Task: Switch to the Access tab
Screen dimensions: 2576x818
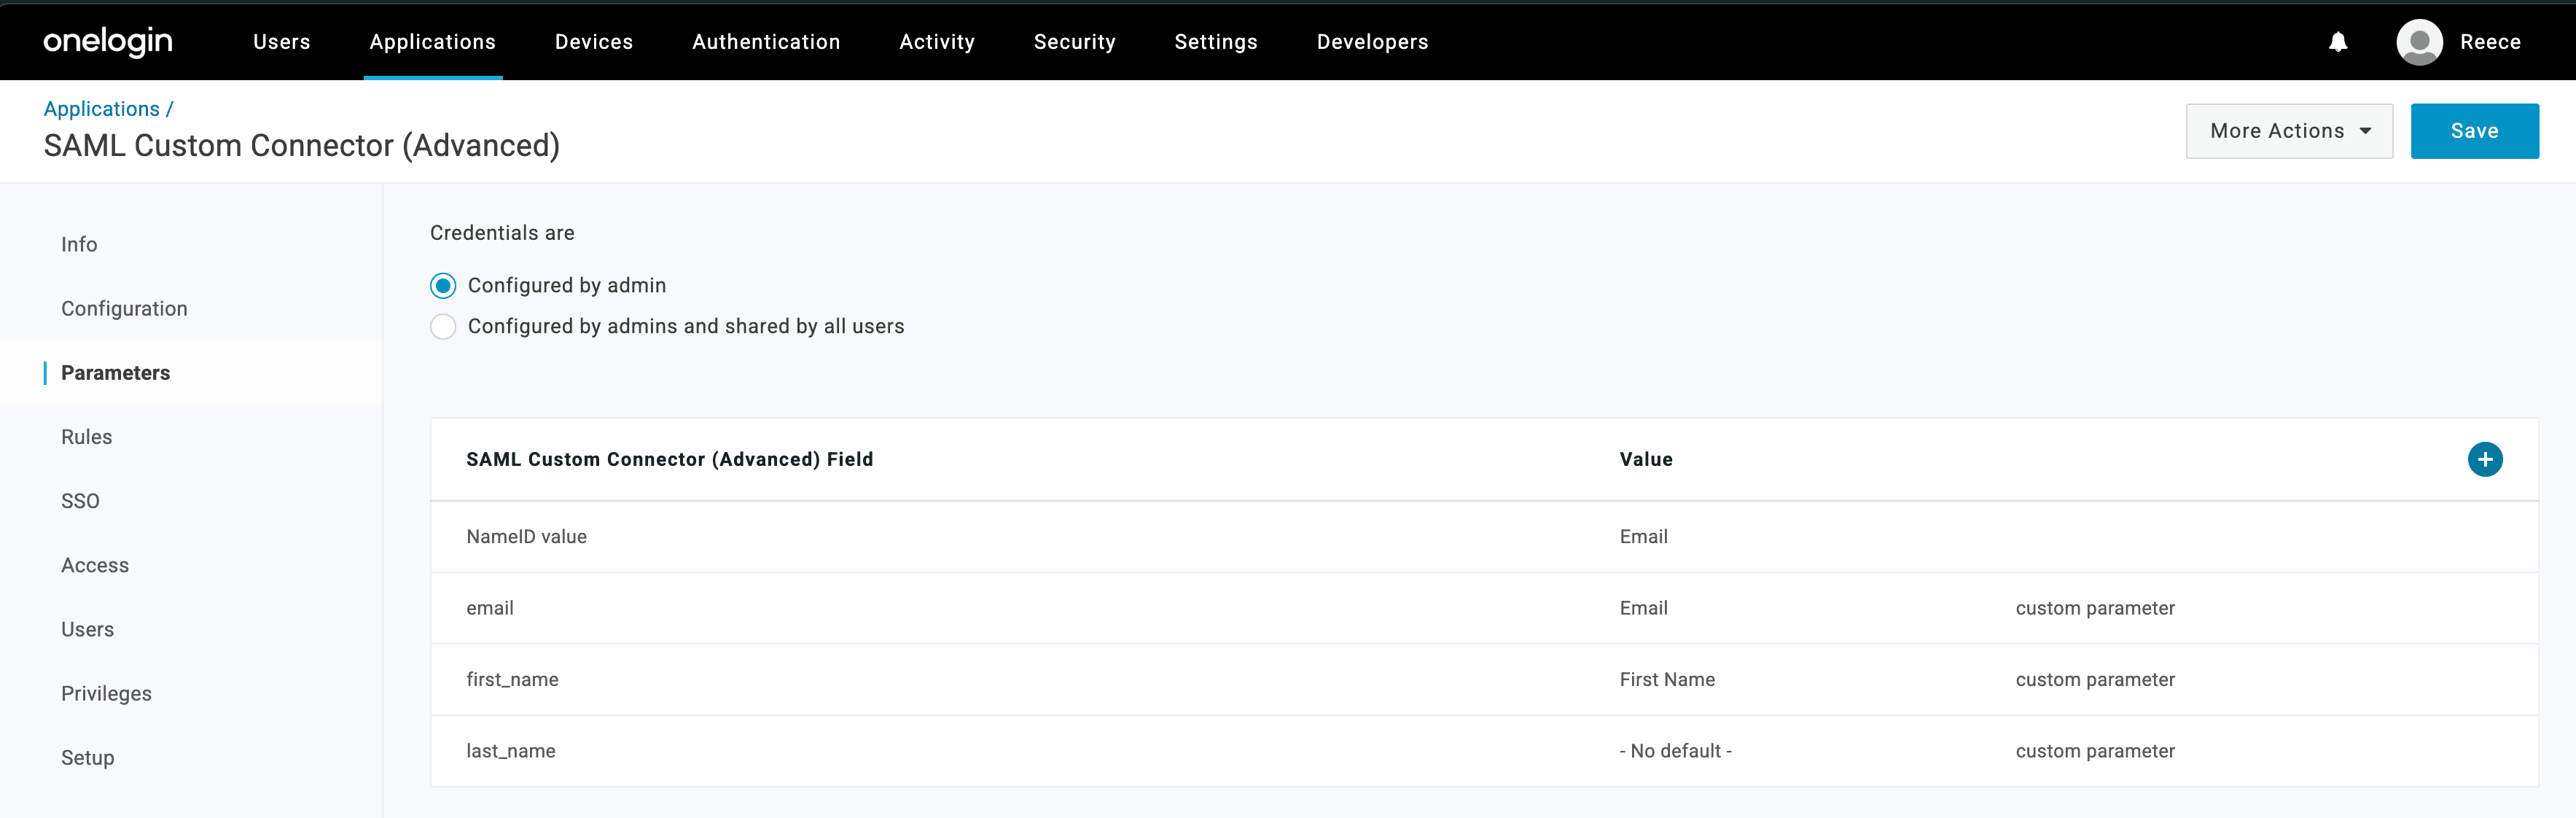Action: (95, 565)
